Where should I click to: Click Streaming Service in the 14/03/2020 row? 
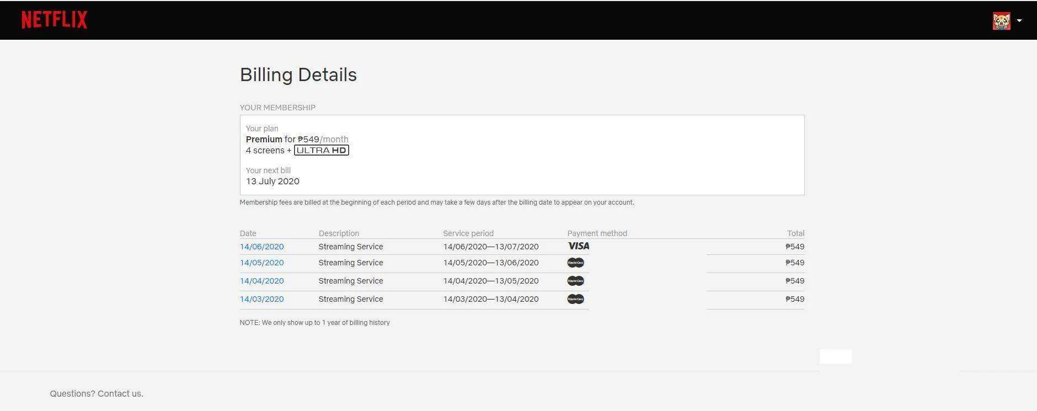(351, 299)
